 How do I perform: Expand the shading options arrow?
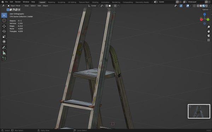(x=209, y=6)
